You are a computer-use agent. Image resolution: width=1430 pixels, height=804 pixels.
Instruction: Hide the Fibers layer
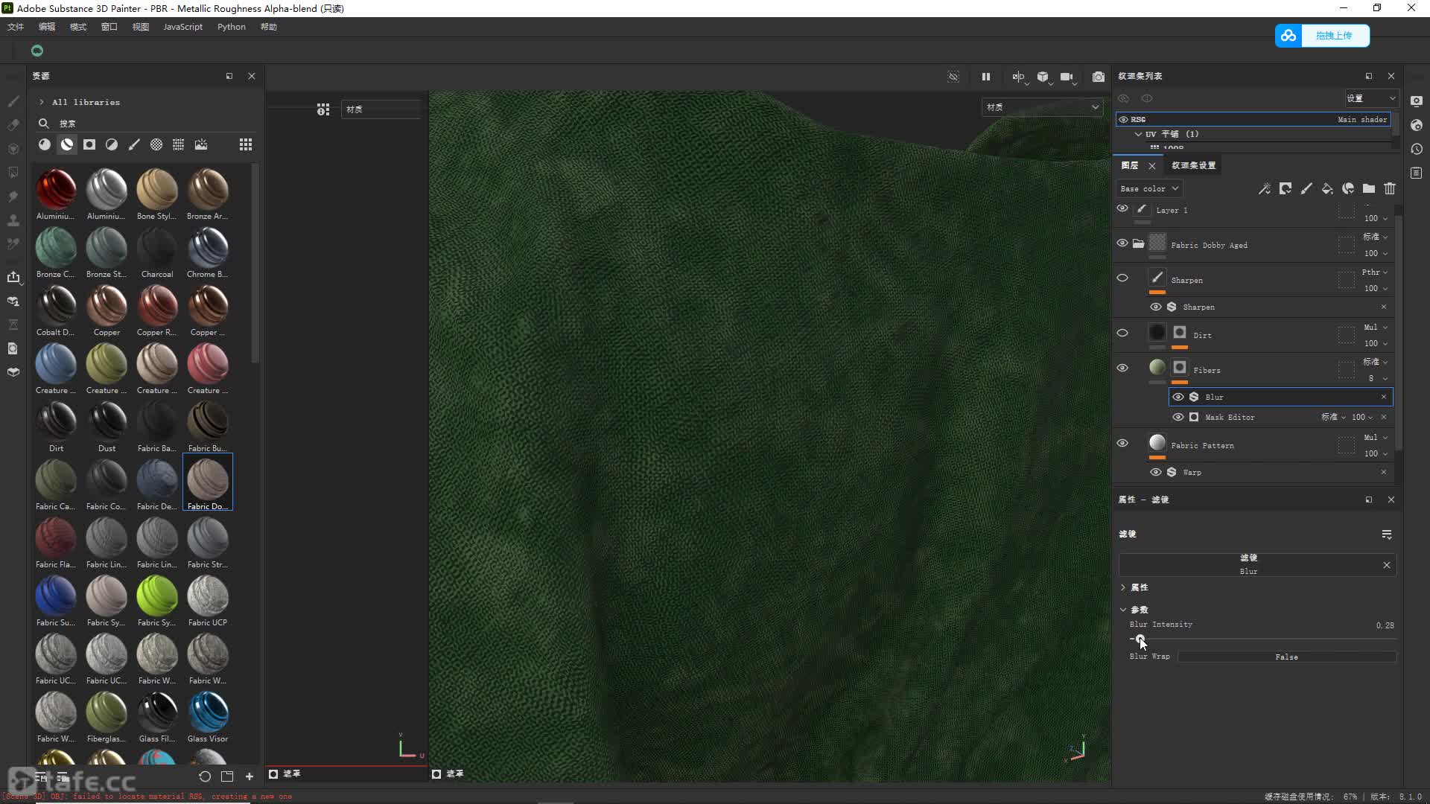point(1122,368)
